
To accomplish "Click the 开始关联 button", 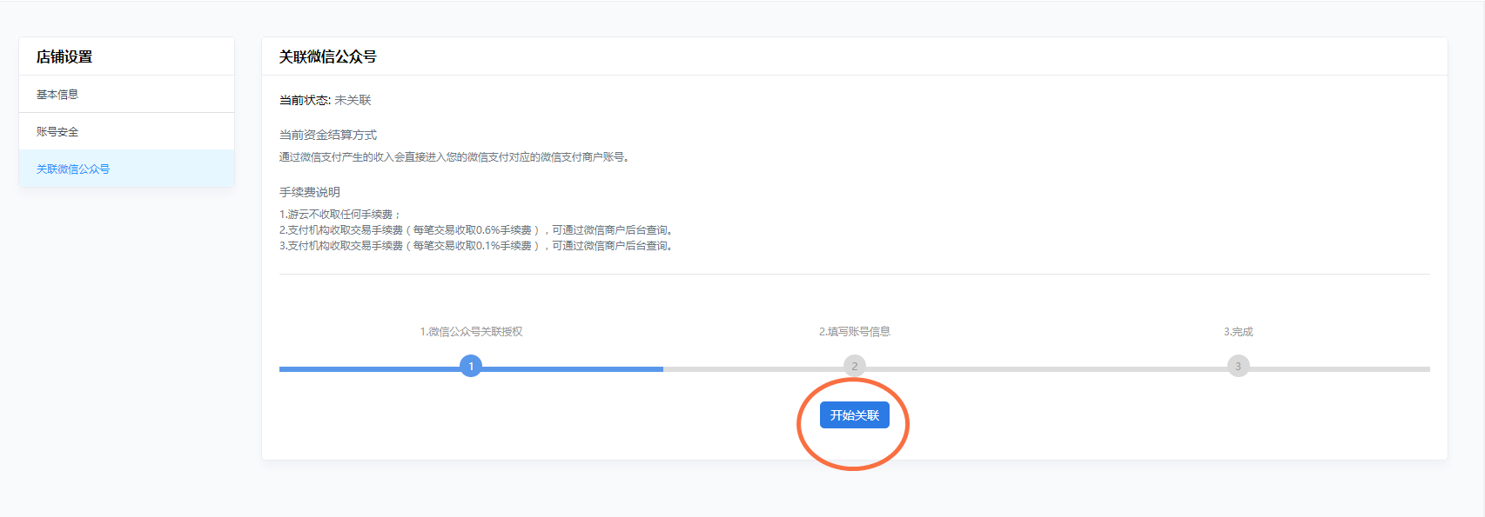I will pos(854,415).
